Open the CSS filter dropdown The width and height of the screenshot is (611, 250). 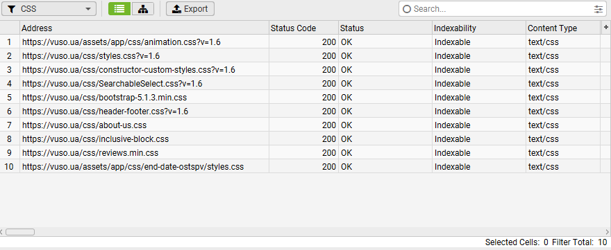pyautogui.click(x=49, y=8)
